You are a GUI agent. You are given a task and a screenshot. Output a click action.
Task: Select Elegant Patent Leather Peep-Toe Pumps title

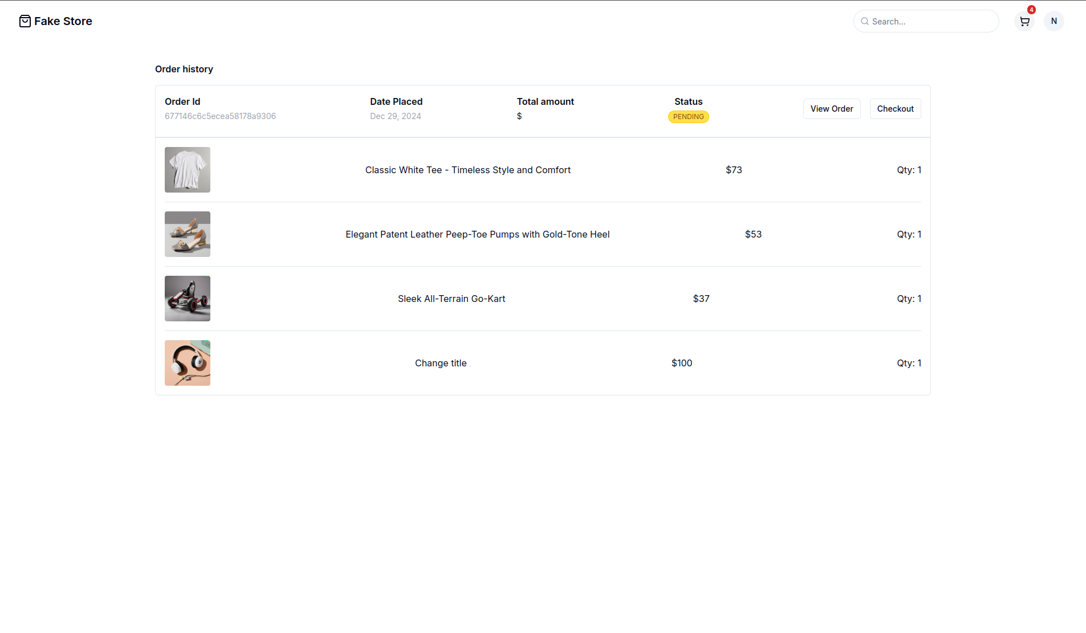477,234
